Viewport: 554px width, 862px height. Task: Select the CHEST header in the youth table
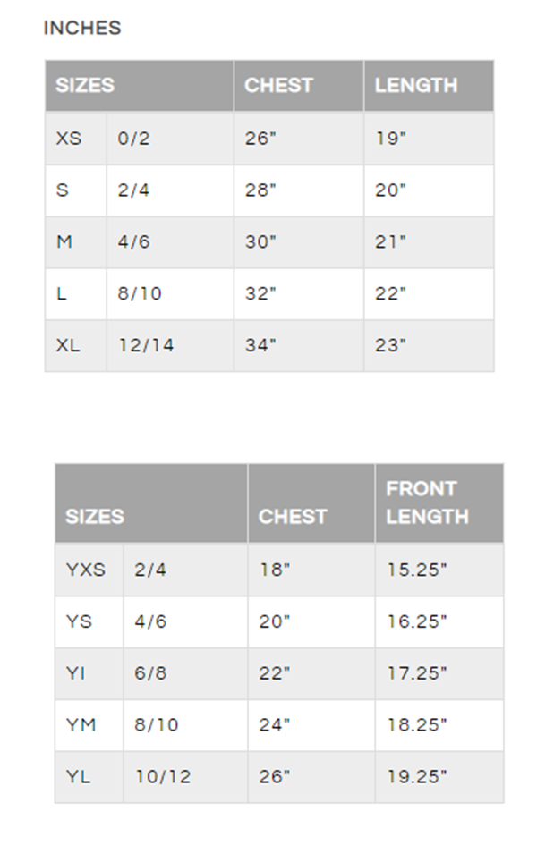coord(293,516)
